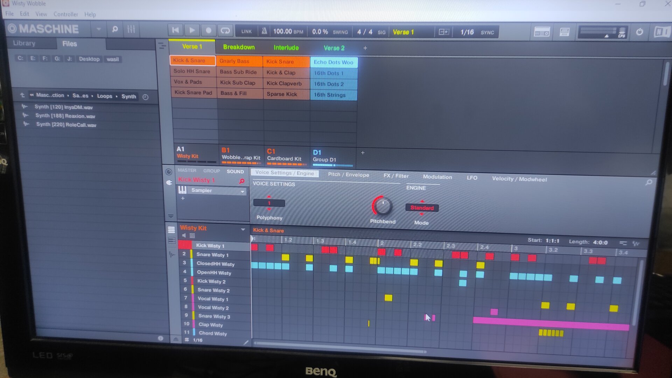Toggle the Loop button
This screenshot has width=672, height=378.
click(225, 31)
